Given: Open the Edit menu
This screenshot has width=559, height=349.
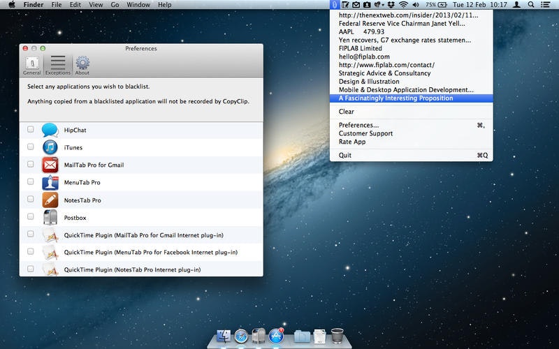Looking at the screenshot, I should point(75,5).
